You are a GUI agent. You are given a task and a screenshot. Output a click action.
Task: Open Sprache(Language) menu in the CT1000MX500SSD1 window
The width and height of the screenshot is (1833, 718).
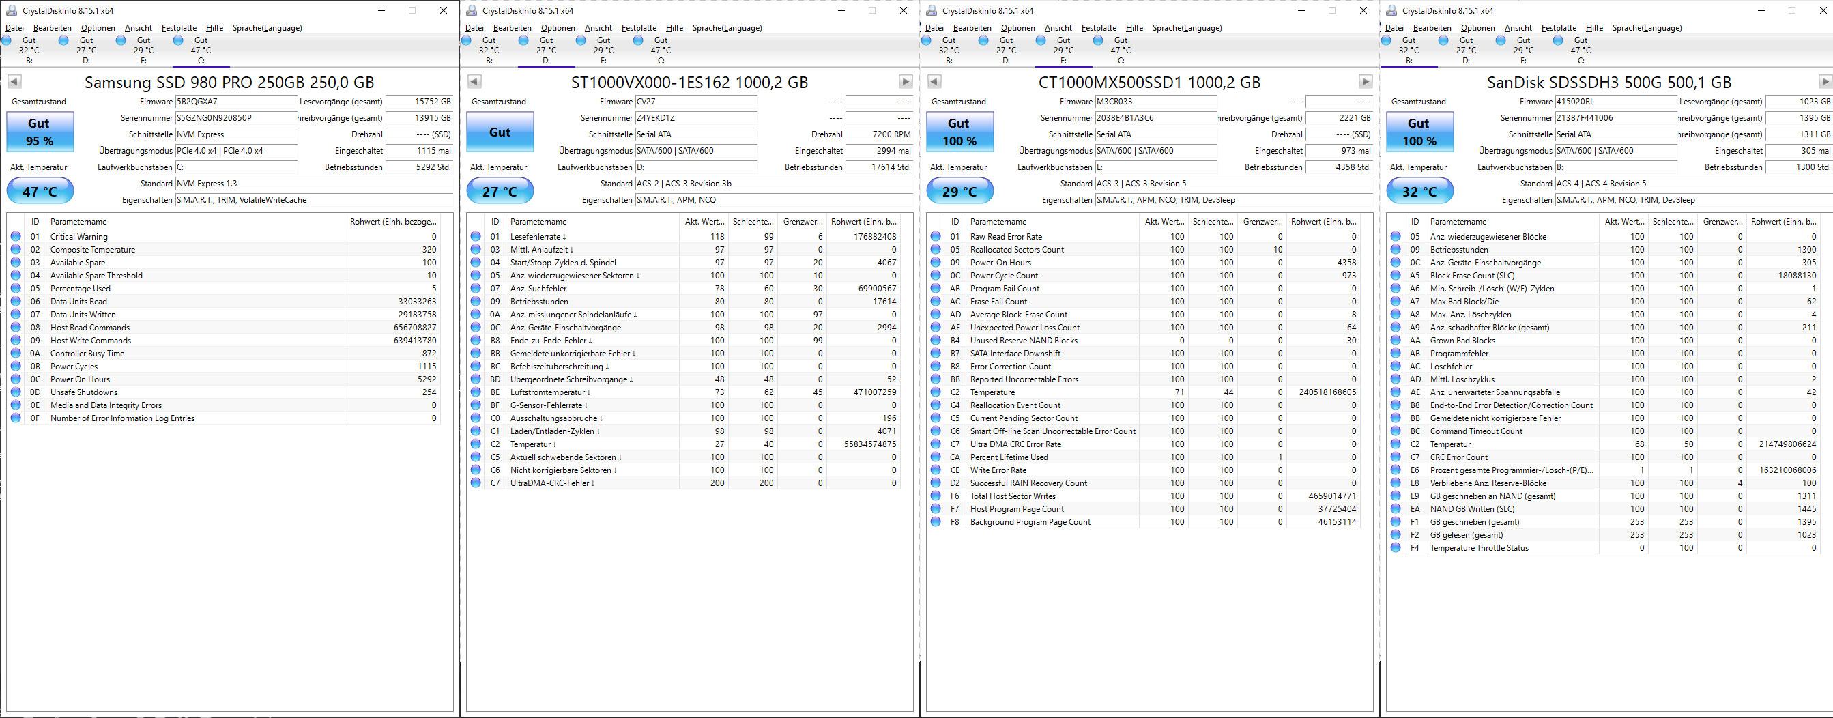click(x=1187, y=28)
